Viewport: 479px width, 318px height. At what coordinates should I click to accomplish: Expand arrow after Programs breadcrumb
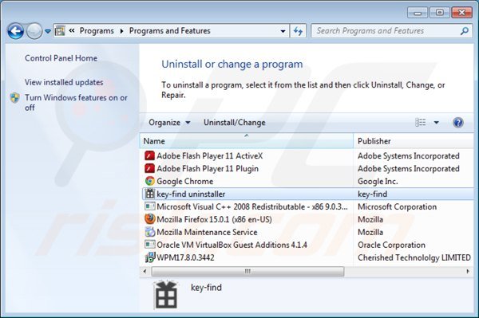[x=122, y=31]
